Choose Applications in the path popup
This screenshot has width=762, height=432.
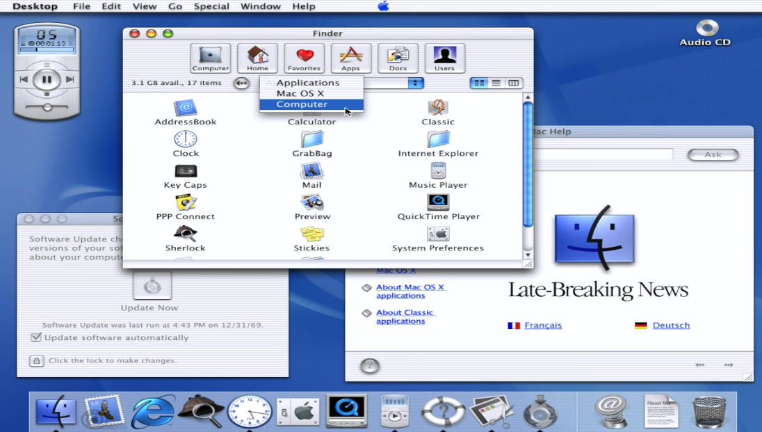coord(311,83)
